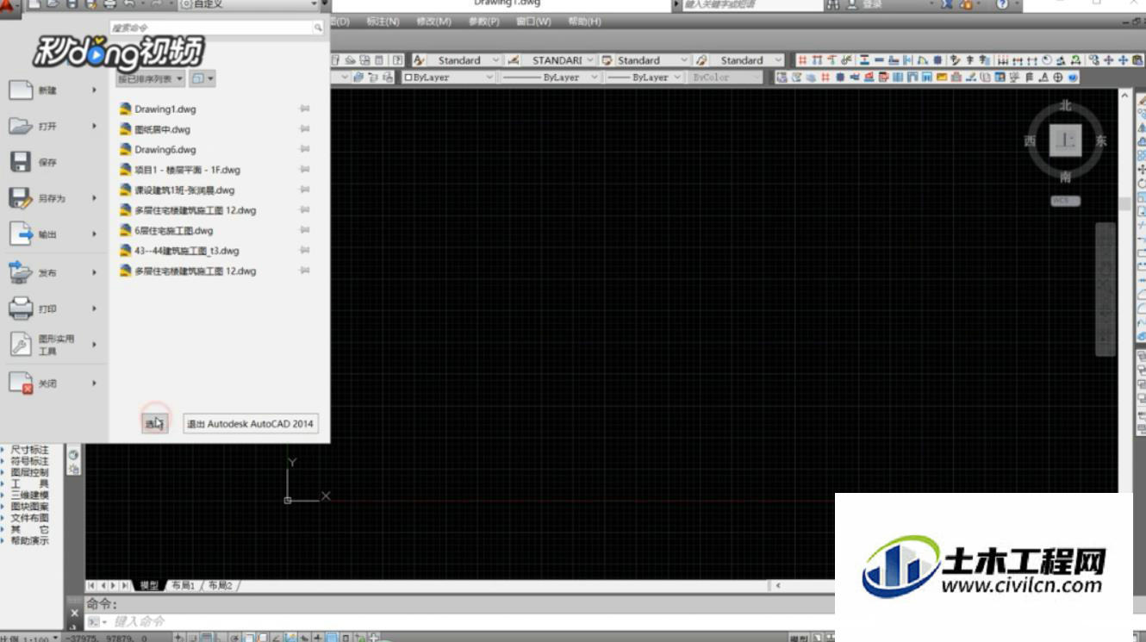Pin Drawing6.dwg in recent list
1146x642 pixels.
click(305, 150)
